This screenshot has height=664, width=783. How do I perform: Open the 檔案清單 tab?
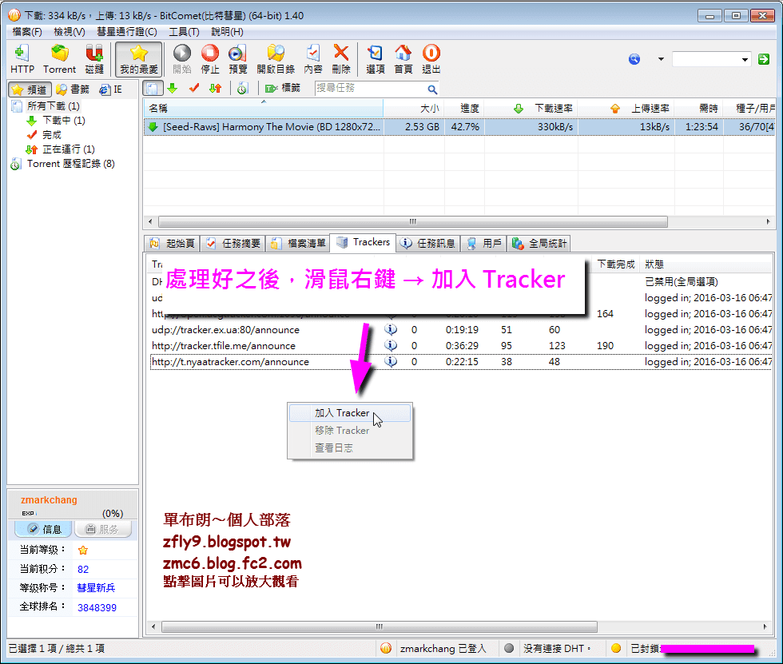[x=298, y=243]
